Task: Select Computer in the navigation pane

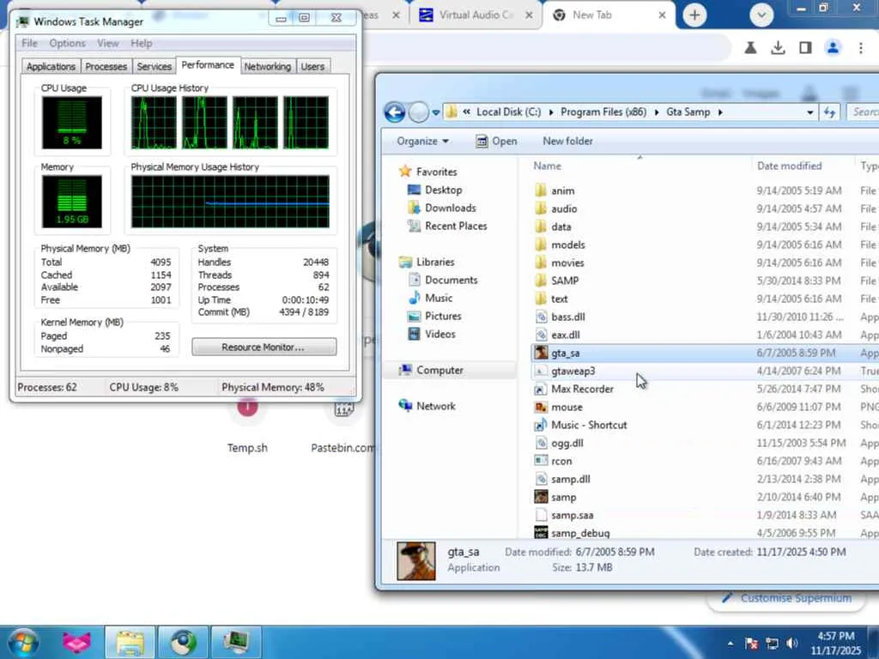Action: click(439, 370)
